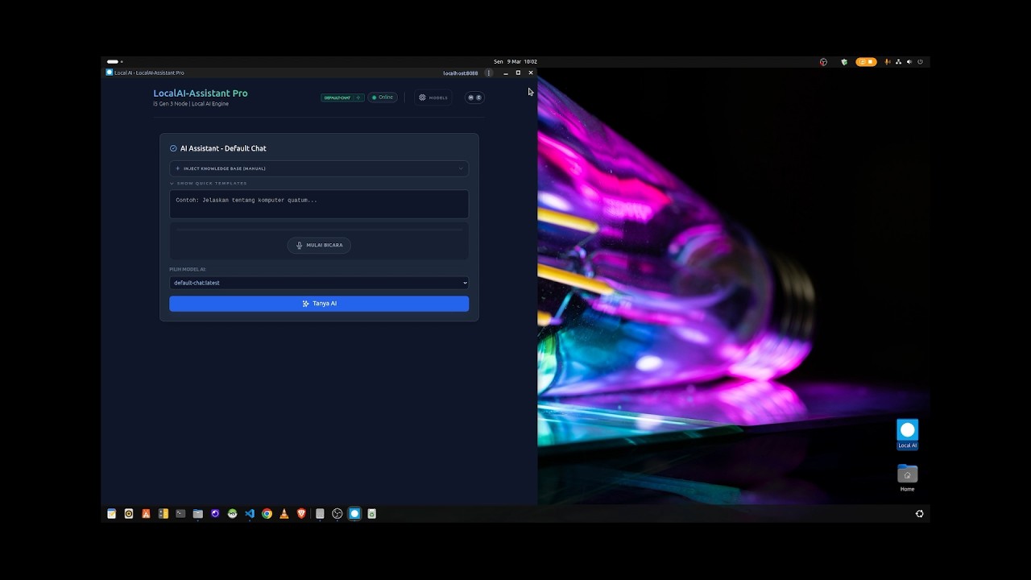Toggle the round M C switch in header
The height and width of the screenshot is (580, 1031).
(x=474, y=97)
